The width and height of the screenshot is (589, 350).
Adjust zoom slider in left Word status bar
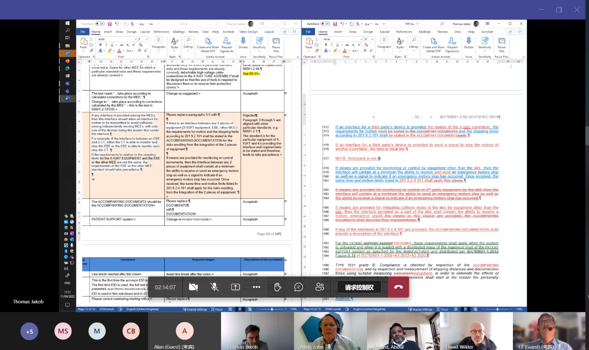coord(272,309)
